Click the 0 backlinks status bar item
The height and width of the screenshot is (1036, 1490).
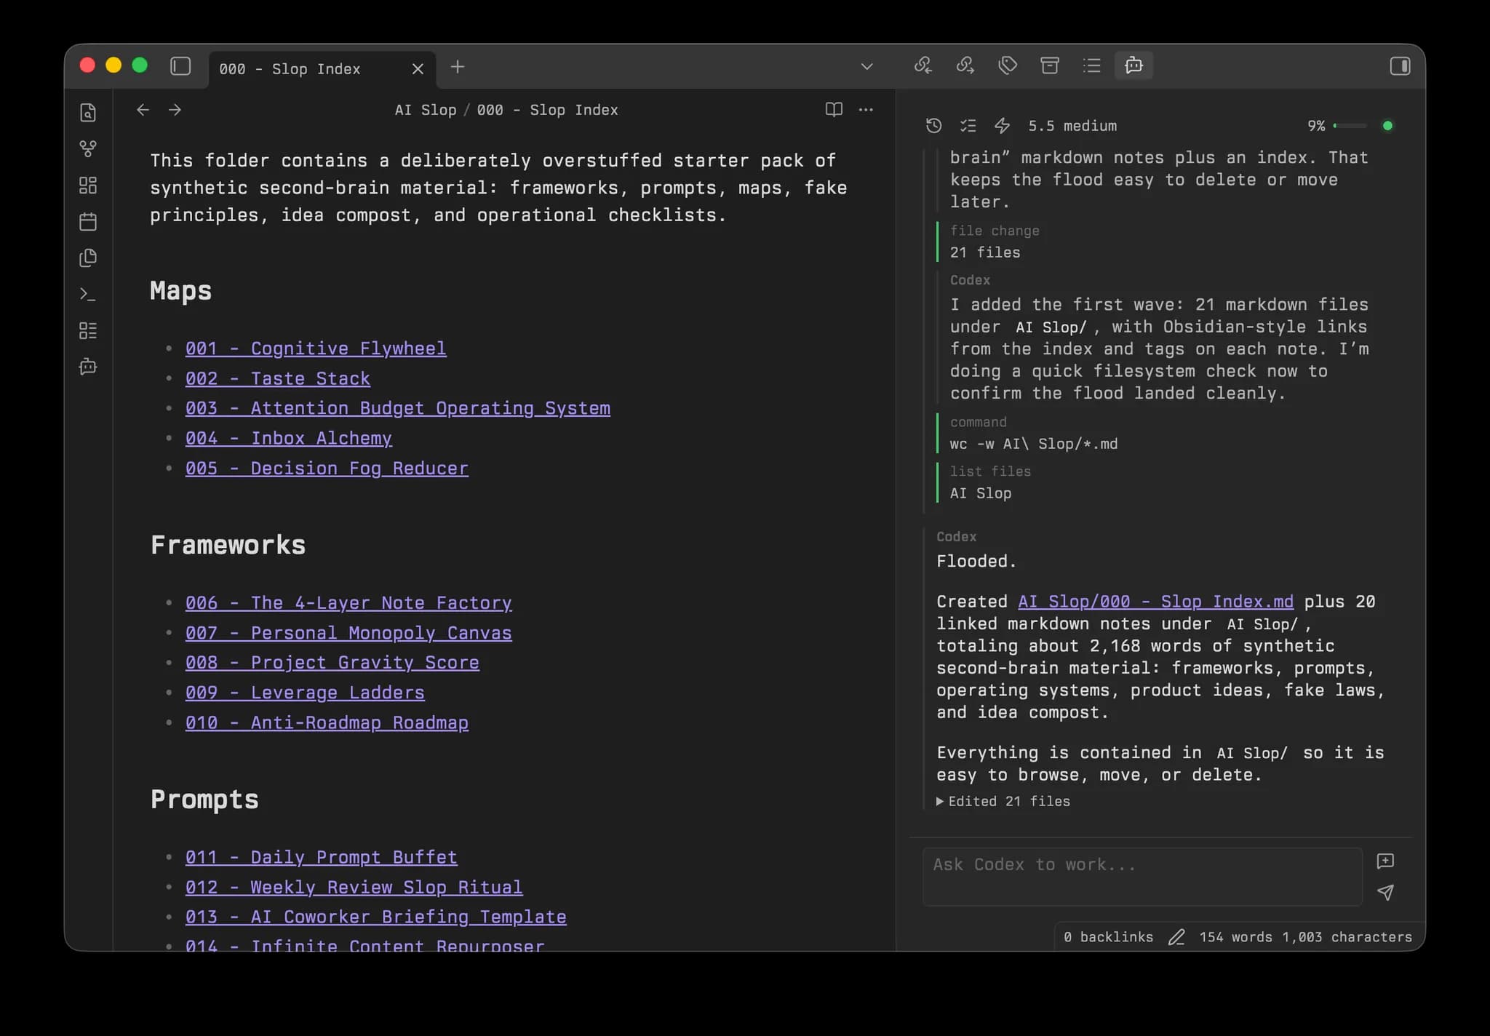(1108, 937)
